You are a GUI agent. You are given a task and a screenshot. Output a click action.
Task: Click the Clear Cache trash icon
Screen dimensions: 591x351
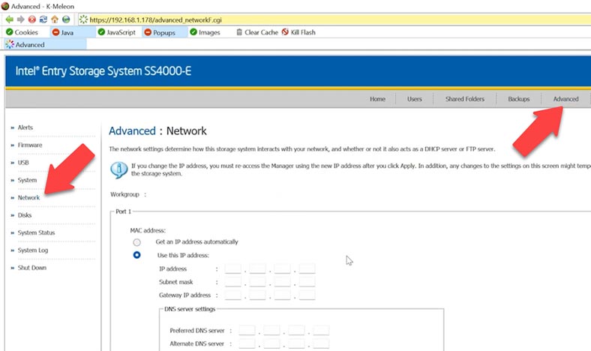[x=239, y=32]
